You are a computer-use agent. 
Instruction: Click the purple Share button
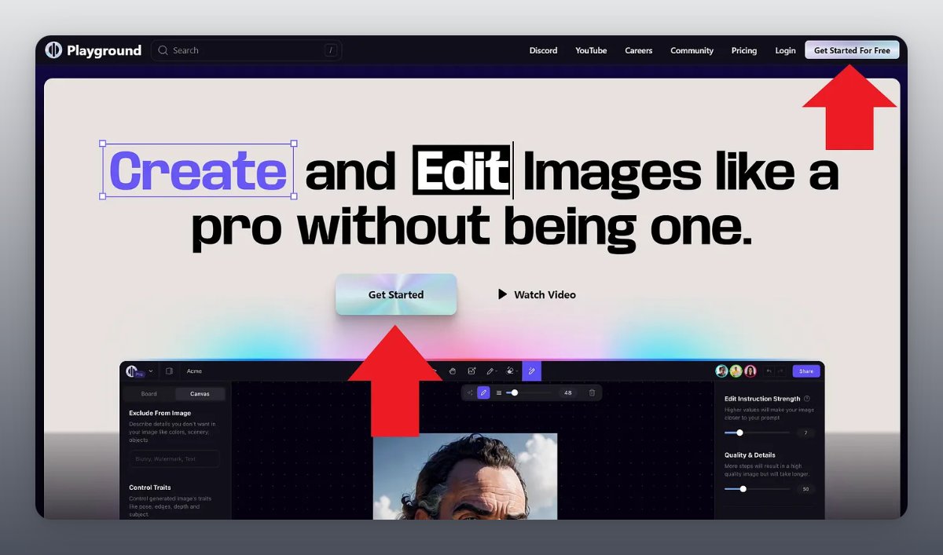(806, 371)
